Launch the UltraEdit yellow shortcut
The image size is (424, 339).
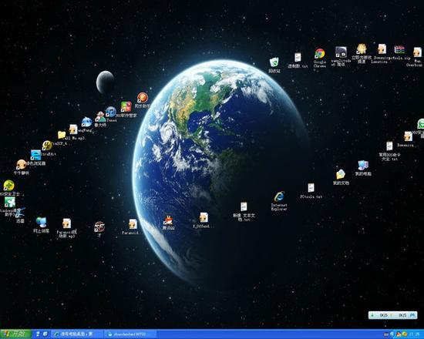[x=47, y=146]
